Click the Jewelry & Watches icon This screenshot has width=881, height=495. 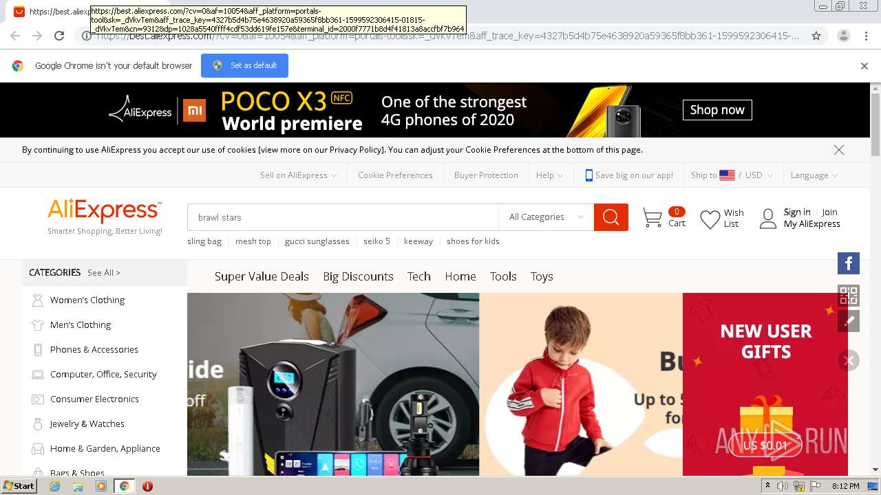coord(38,423)
